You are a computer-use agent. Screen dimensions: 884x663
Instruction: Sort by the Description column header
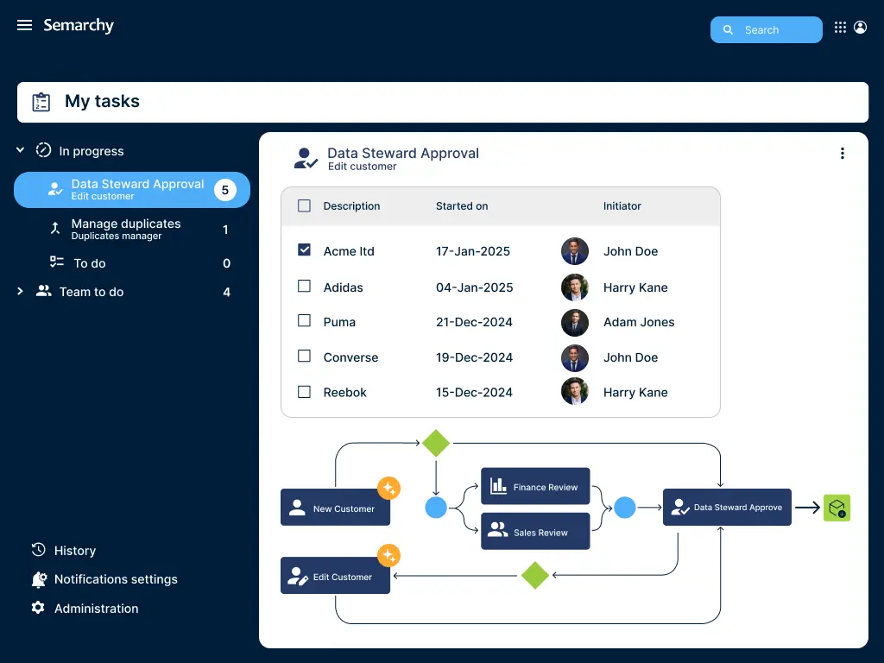pyautogui.click(x=352, y=206)
